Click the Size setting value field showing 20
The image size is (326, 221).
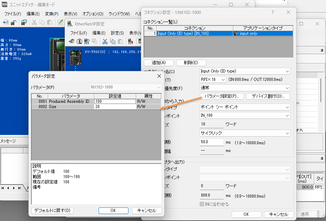(x=115, y=107)
